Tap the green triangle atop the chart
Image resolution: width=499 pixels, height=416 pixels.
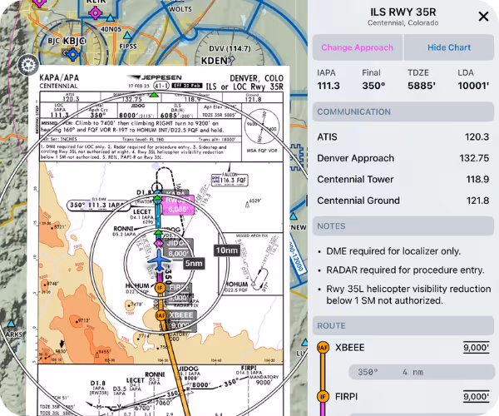(154, 95)
